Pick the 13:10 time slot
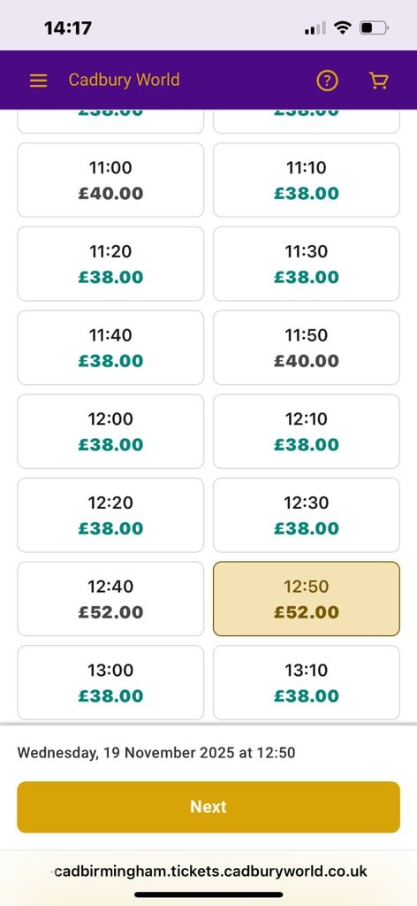This screenshot has width=417, height=906. tap(307, 683)
